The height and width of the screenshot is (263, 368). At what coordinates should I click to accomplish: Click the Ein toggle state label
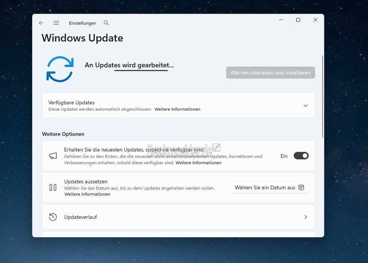284,156
